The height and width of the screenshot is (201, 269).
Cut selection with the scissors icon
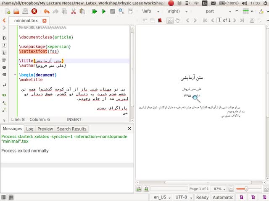pyautogui.click(x=74, y=11)
